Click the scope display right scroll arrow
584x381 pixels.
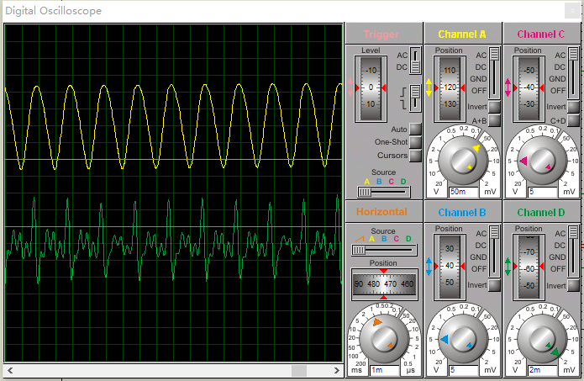[337, 370]
